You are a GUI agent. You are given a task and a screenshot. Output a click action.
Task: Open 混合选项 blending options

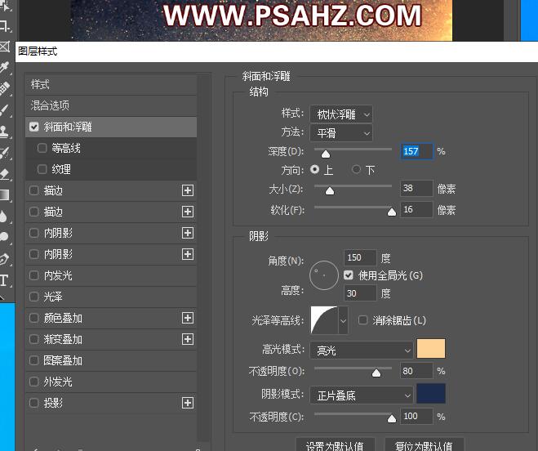point(111,105)
